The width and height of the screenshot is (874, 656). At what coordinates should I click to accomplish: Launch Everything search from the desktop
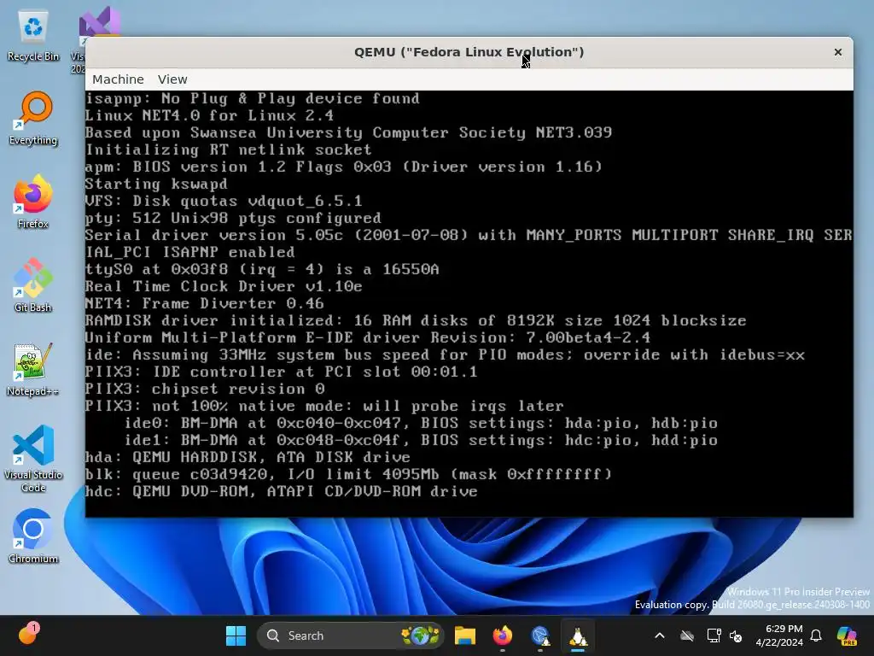(33, 118)
